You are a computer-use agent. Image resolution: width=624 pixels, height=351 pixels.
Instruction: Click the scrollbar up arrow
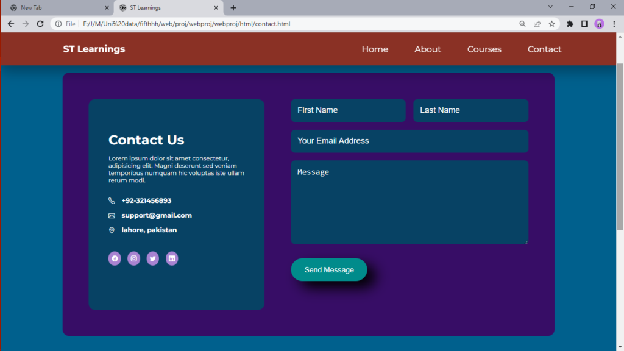(x=620, y=37)
